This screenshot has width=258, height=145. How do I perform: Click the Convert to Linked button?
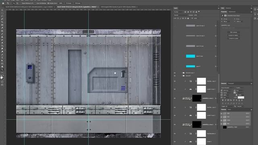coord(233,35)
